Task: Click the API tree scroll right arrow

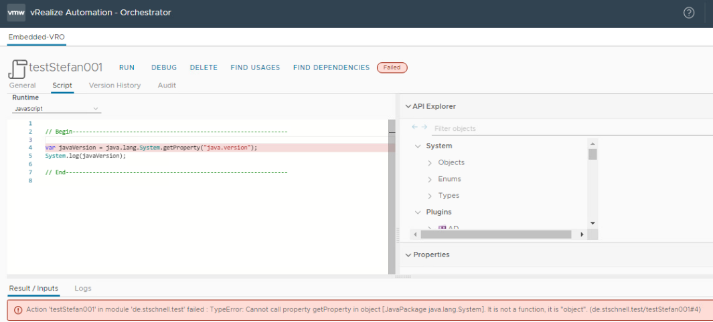Action: 582,234
